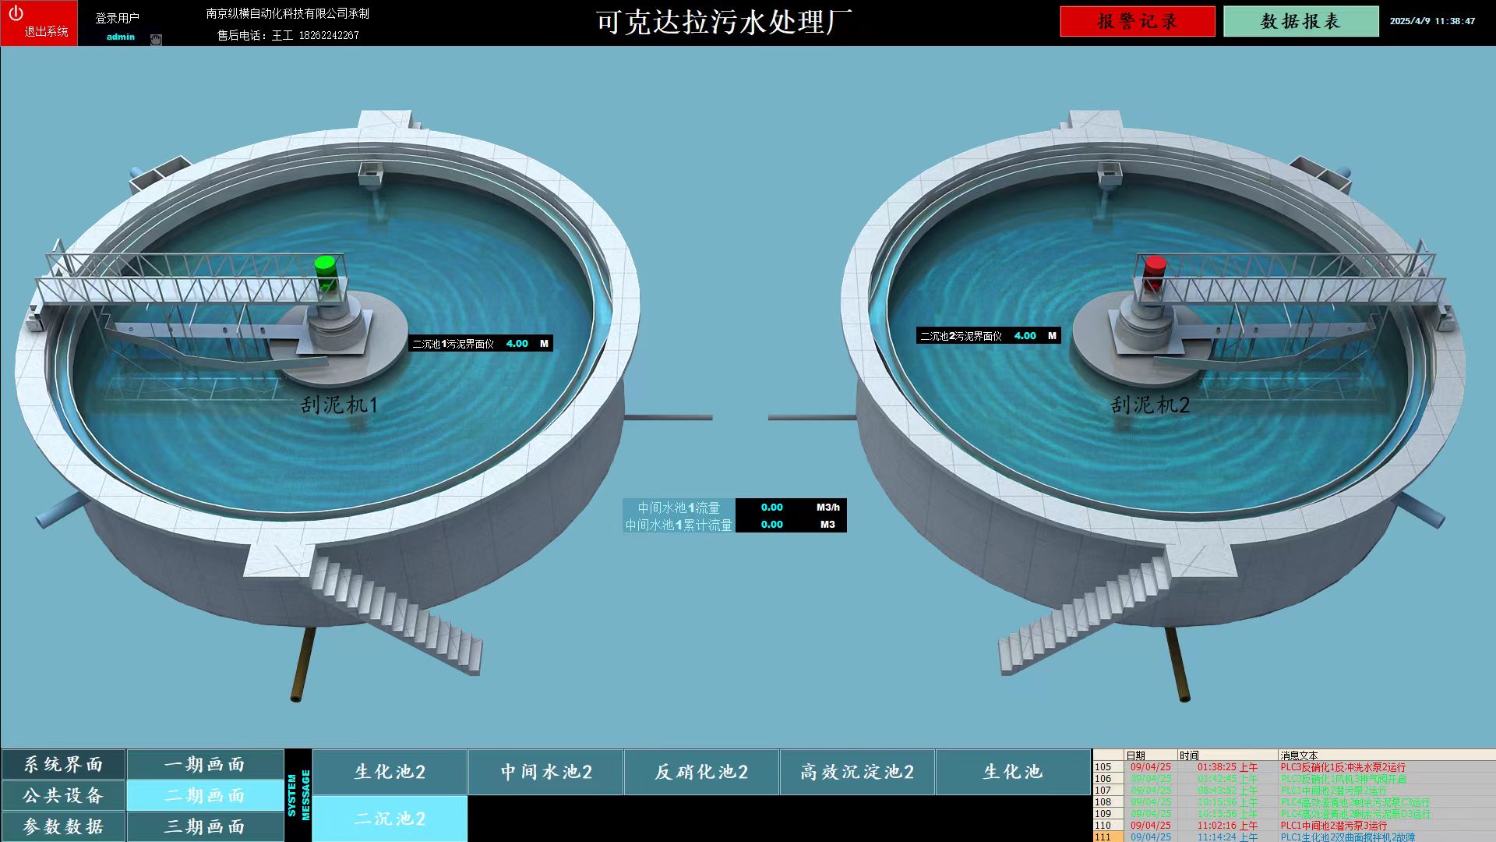Screen dimensions: 1496x842
Task: Open the 公共设备 public equipment page
Action: pos(63,795)
